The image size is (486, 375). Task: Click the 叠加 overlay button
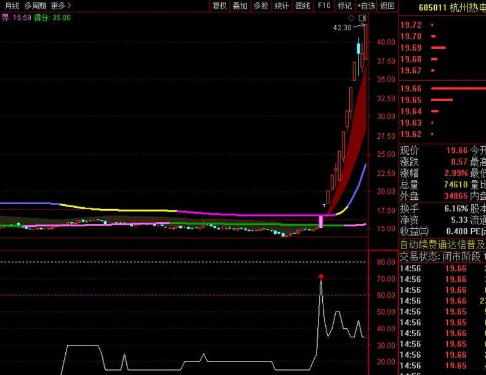(240, 6)
